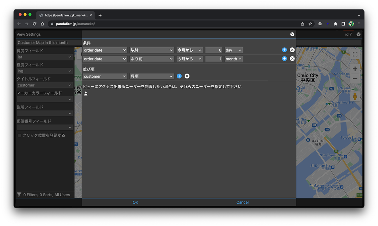Open the browser home page

click(x=42, y=24)
